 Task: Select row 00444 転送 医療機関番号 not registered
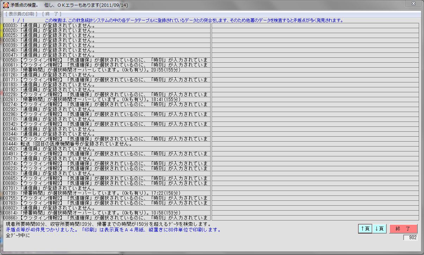106,144
